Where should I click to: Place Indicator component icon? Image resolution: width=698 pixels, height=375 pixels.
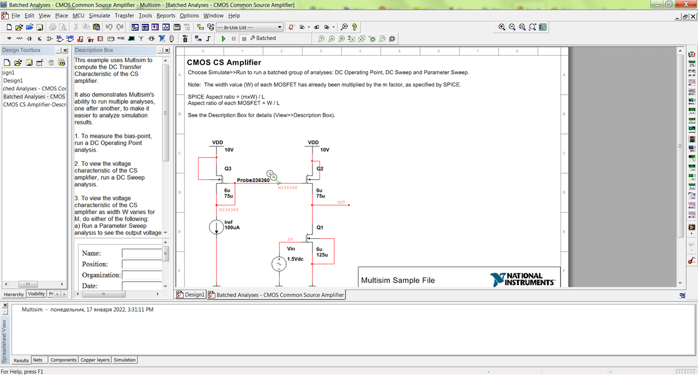click(100, 39)
